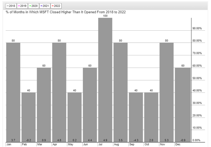The height and width of the screenshot is (147, 211).
Task: Click the 100 label above the July bar
Action: tap(105, 16)
